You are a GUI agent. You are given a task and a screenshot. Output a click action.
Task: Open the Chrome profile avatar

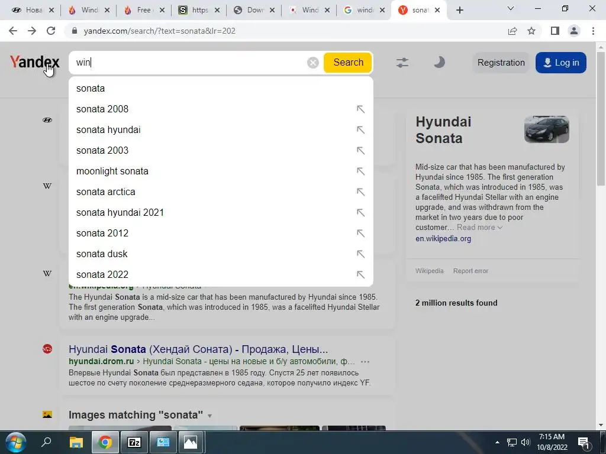click(x=574, y=31)
